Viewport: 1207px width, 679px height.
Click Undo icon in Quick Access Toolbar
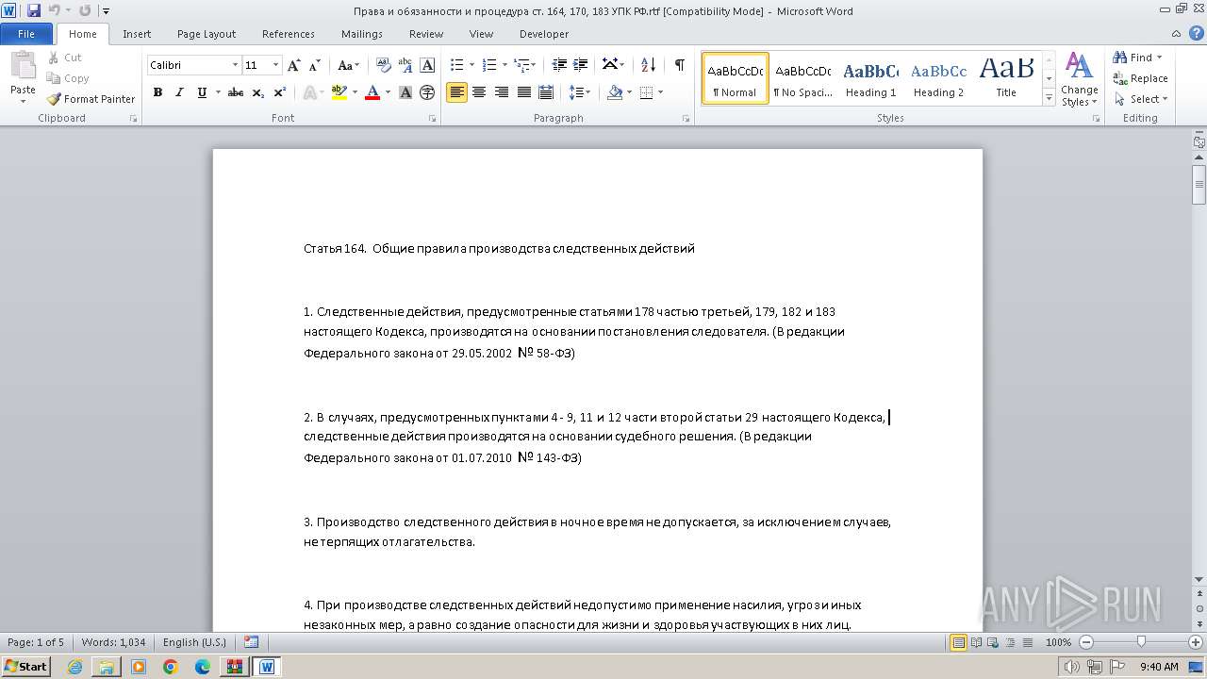55,10
